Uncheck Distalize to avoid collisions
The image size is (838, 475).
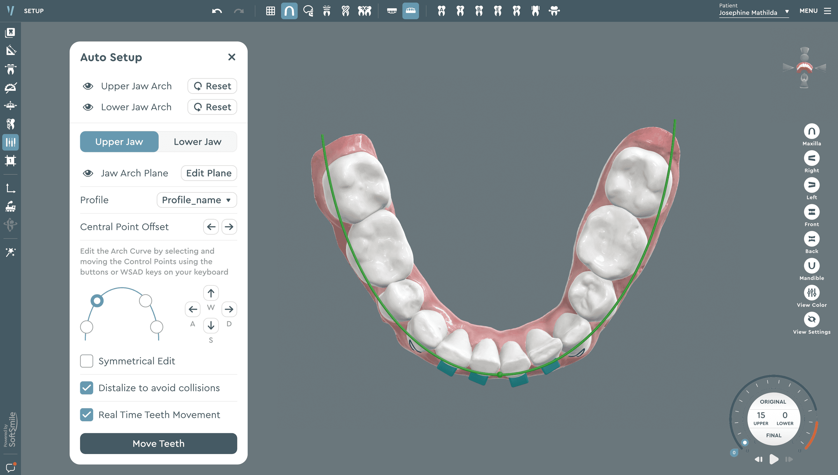coord(87,388)
